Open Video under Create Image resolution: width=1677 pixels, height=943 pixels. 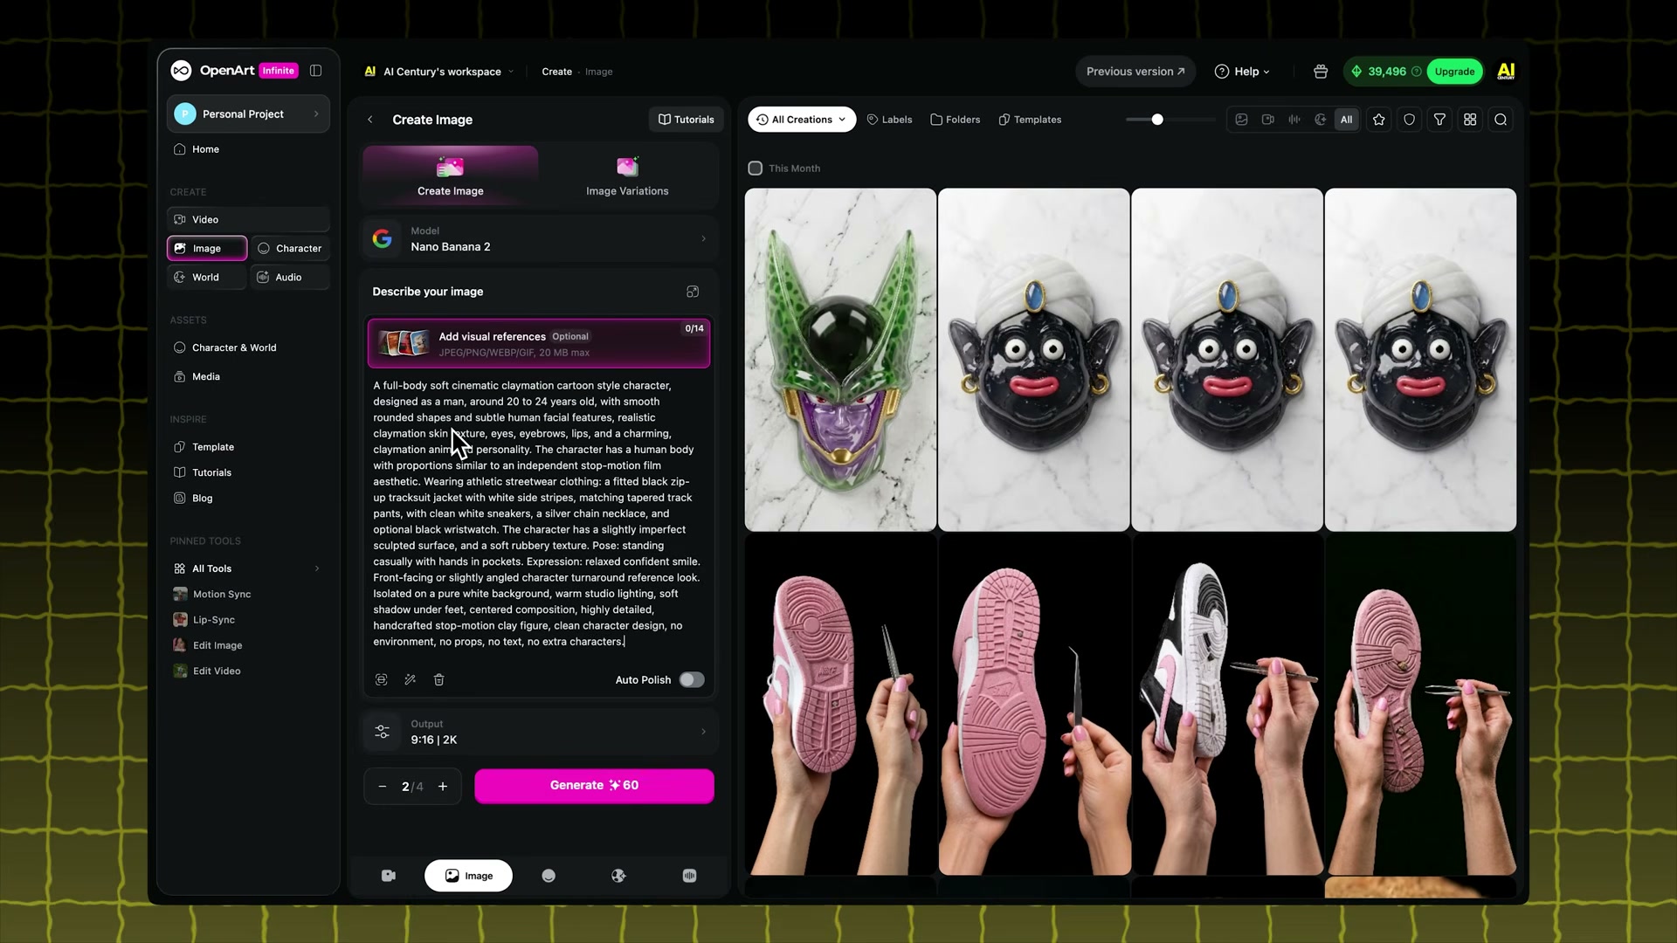pos(248,219)
